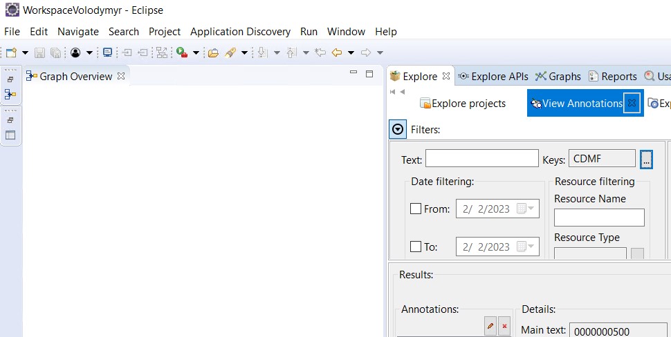
Task: Click the upper Restore icon in left sidebar
Action: (10, 79)
